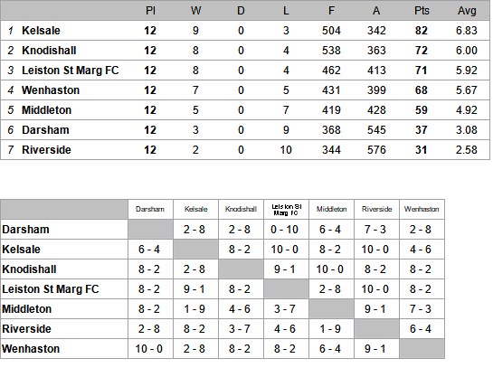This screenshot has height=368, width=493.
Task: Click Middleton column header in results grid
Action: (332, 209)
